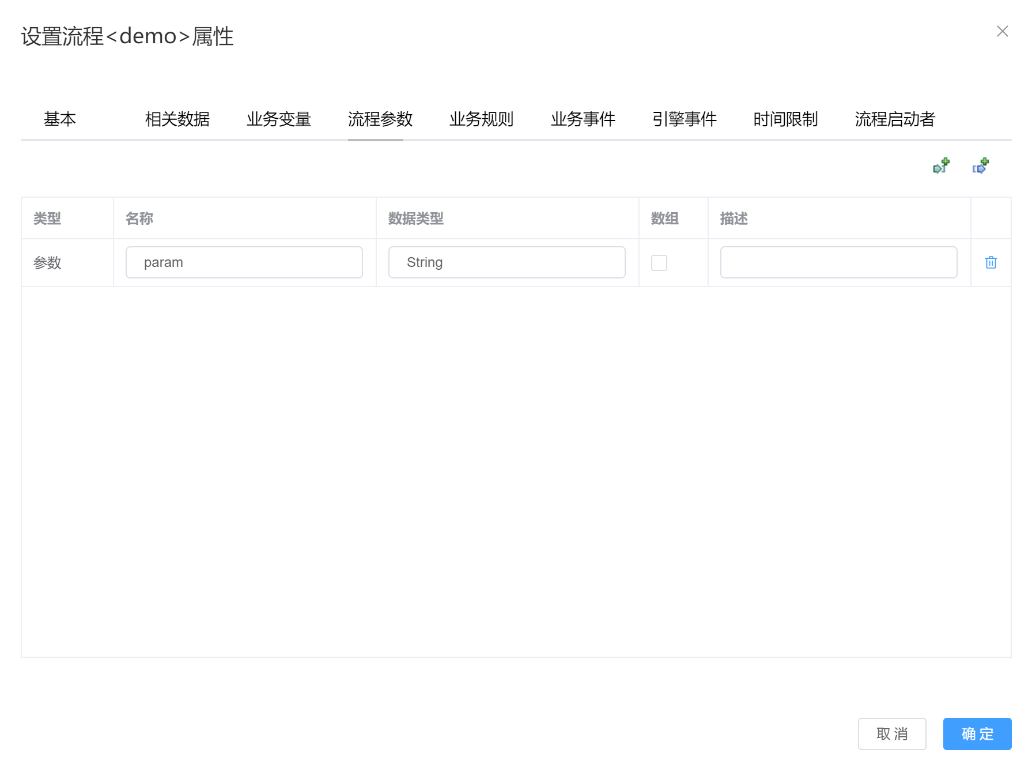Close the demo properties dialog

pos(1002,31)
